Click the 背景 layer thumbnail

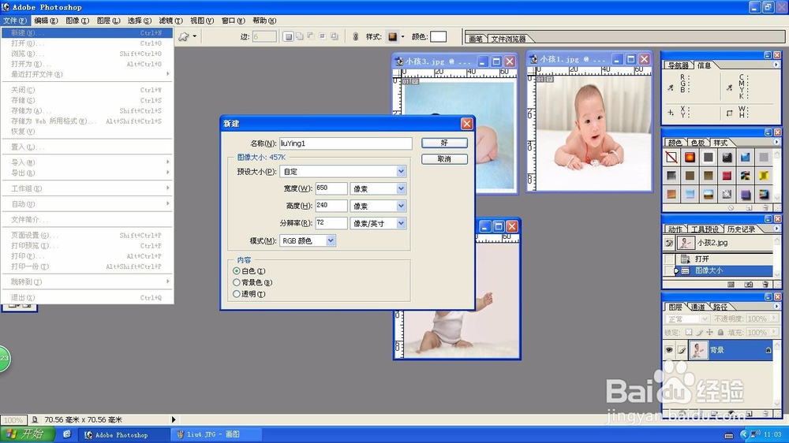coord(698,350)
